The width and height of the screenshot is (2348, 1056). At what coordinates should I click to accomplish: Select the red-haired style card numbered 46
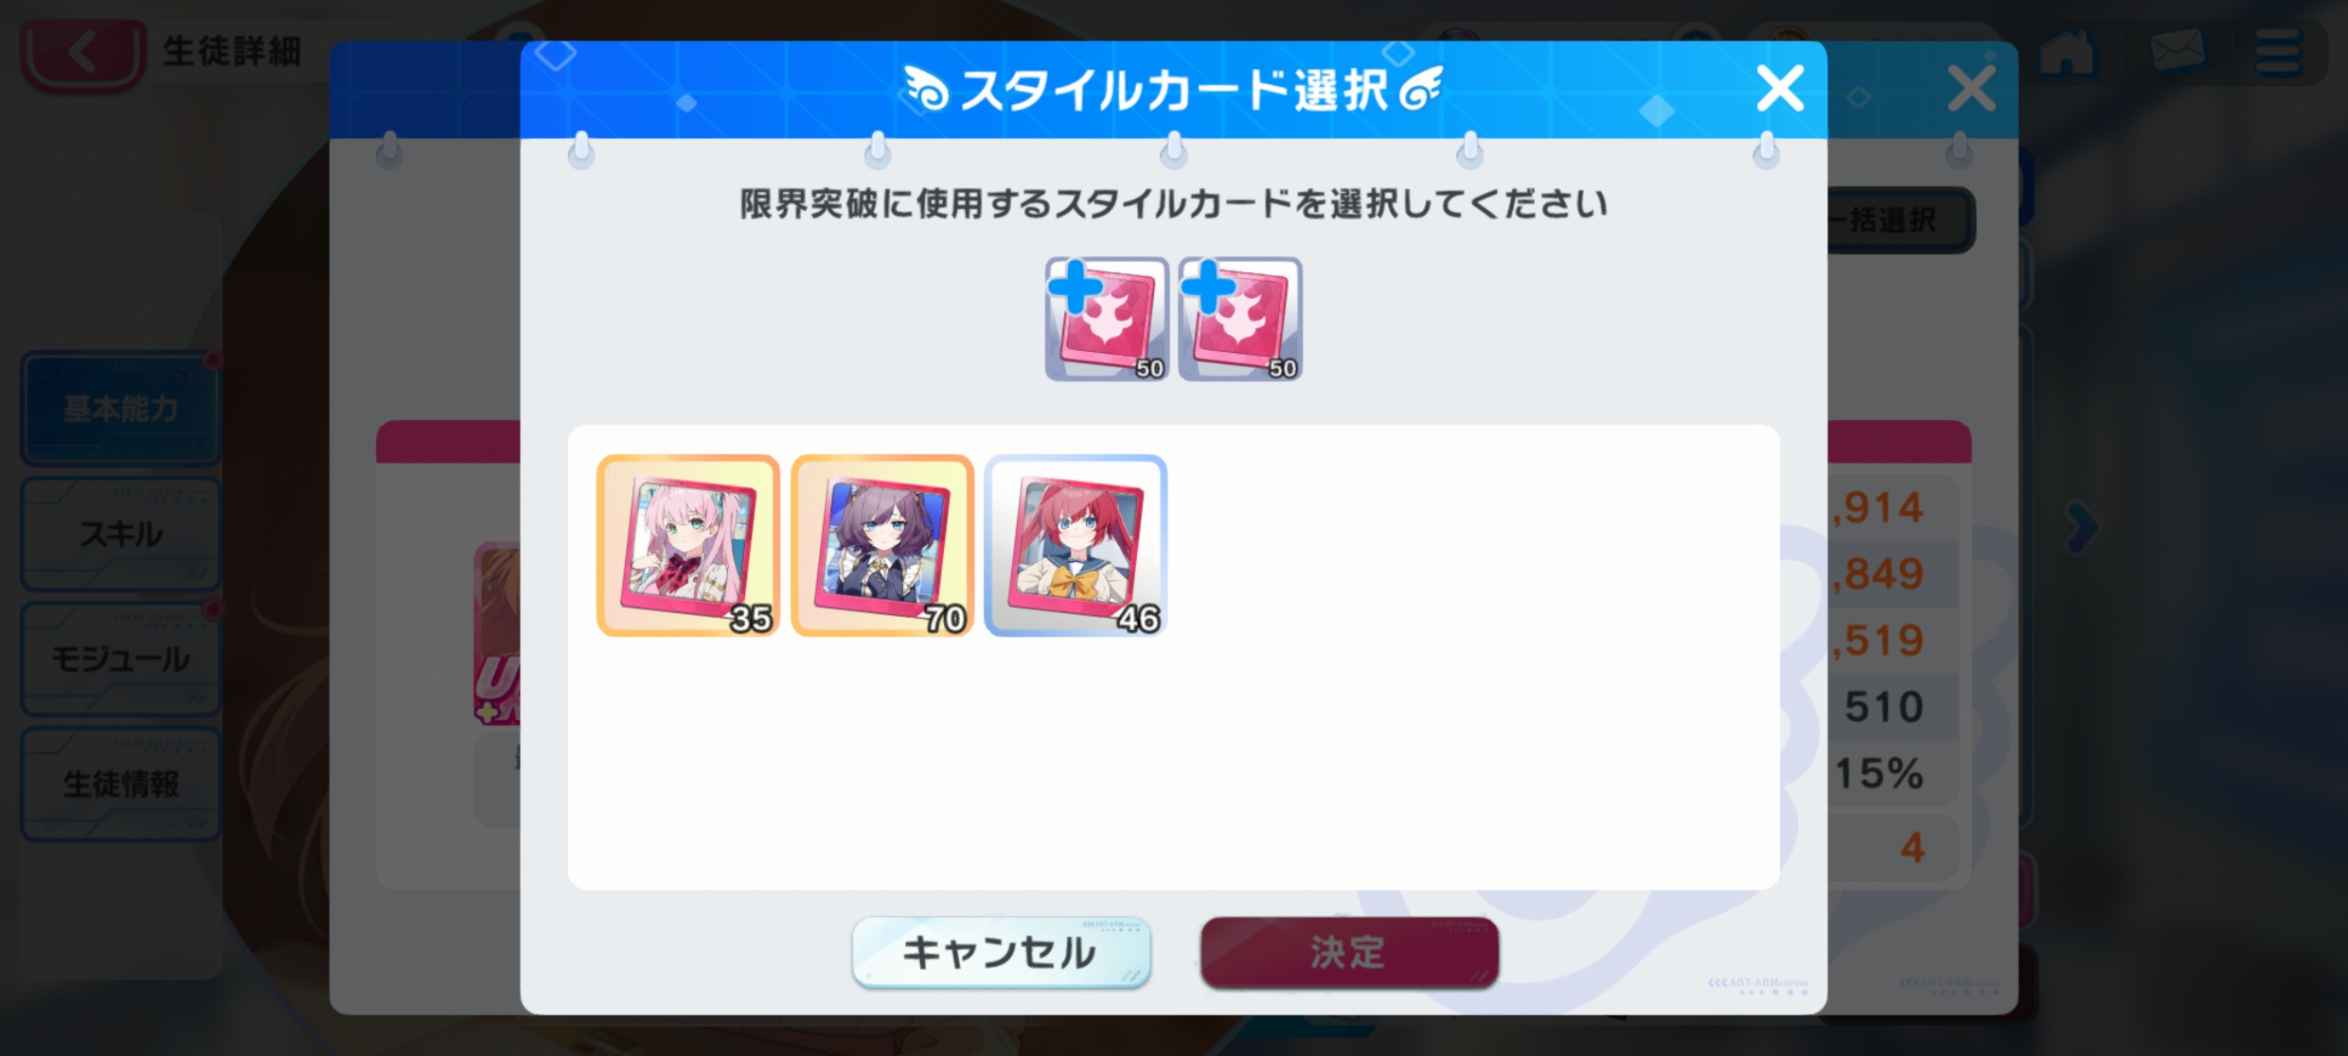click(x=1076, y=545)
